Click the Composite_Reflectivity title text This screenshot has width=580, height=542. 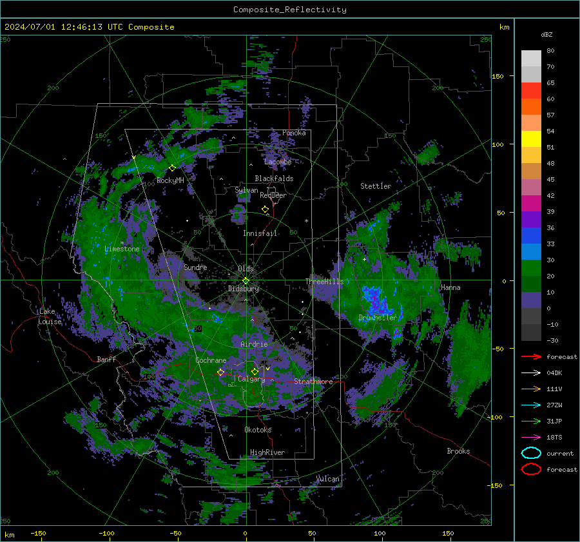[290, 10]
